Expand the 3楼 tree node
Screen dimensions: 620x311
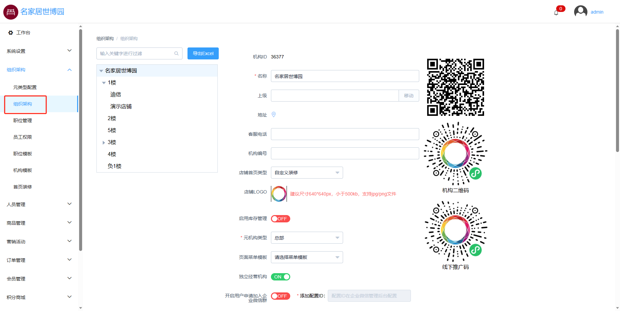[104, 142]
